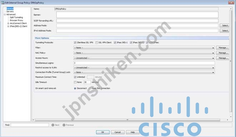
Task: Enable SSL VPN Client checkbox
Action: (97, 43)
